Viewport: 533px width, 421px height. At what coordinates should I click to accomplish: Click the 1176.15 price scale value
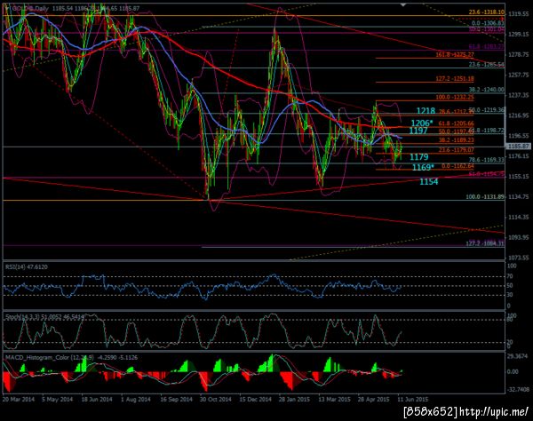point(519,156)
